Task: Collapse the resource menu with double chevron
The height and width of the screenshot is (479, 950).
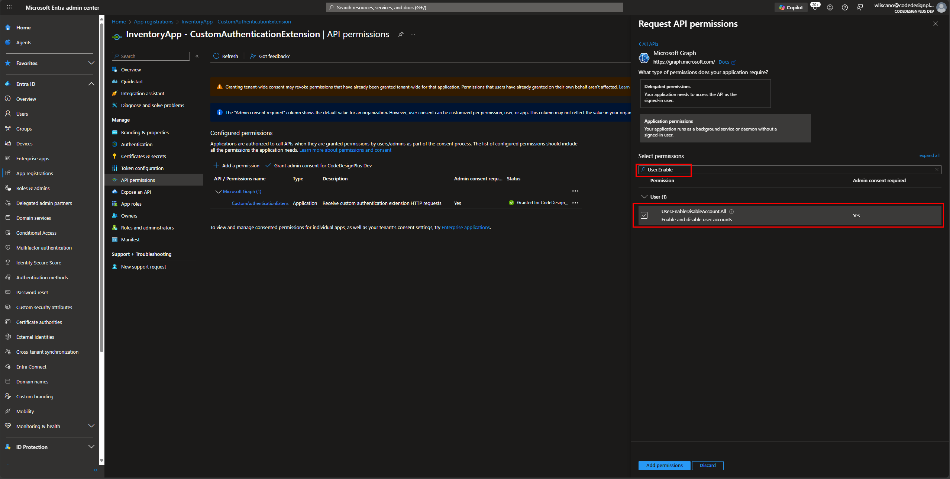Action: coord(197,56)
